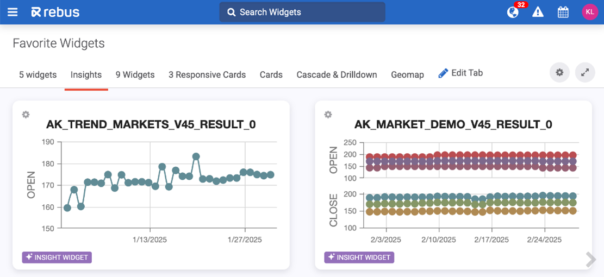Open globe notifications with 32 badge
Image resolution: width=604 pixels, height=277 pixels.
pos(513,12)
